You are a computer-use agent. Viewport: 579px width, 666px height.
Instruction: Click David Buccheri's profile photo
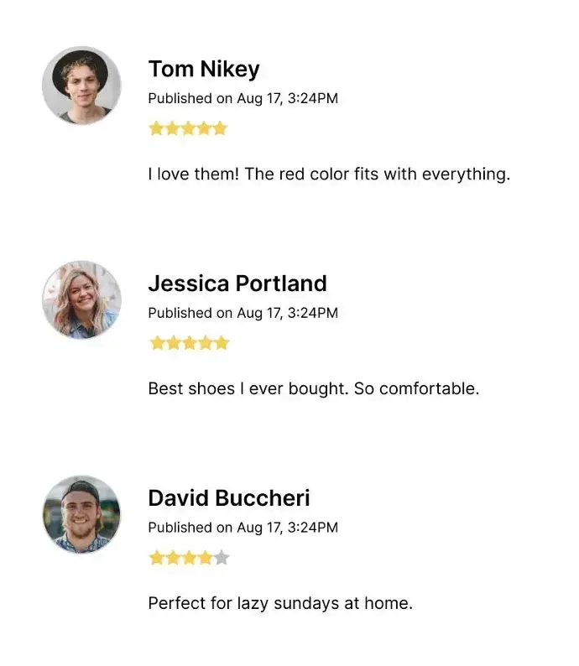pyautogui.click(x=81, y=514)
